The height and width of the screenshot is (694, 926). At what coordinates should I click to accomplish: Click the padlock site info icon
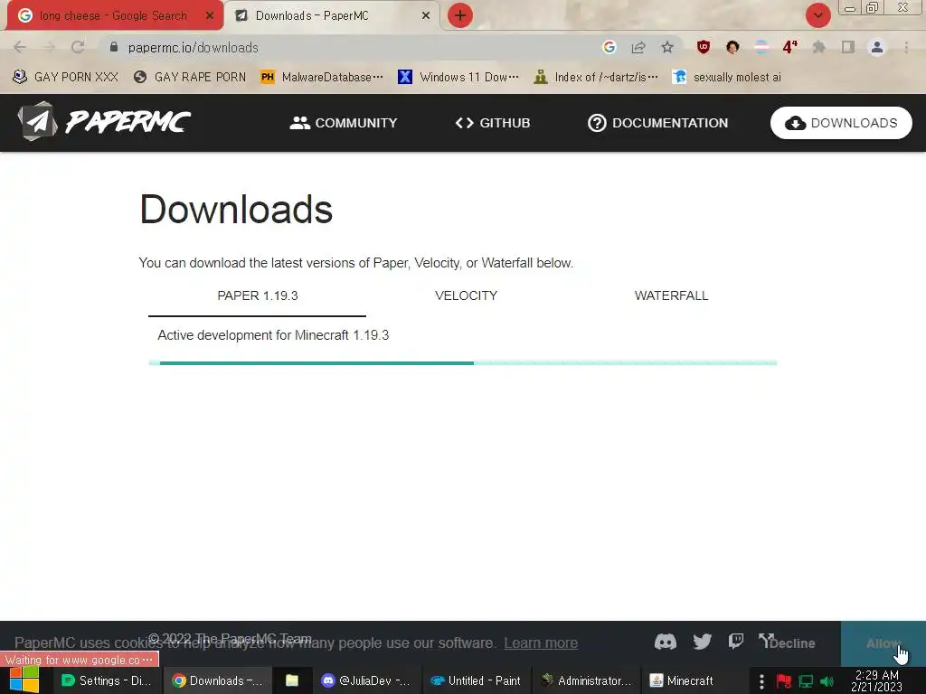point(114,47)
